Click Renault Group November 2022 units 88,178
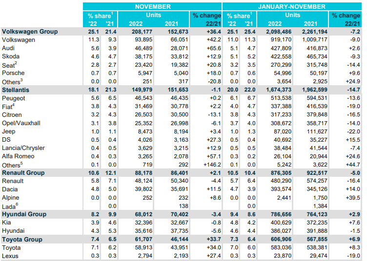This screenshot has height=261, width=367. [143, 173]
